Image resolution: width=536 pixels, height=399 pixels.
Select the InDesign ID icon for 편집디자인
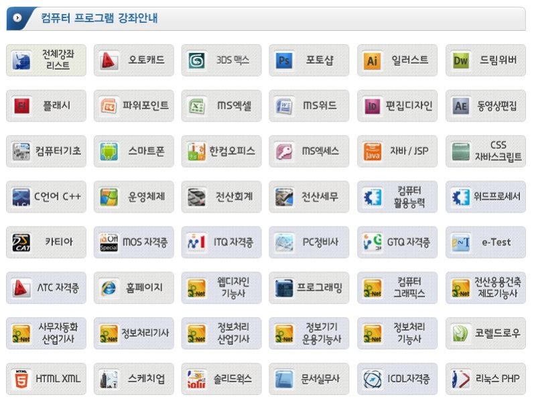click(373, 106)
